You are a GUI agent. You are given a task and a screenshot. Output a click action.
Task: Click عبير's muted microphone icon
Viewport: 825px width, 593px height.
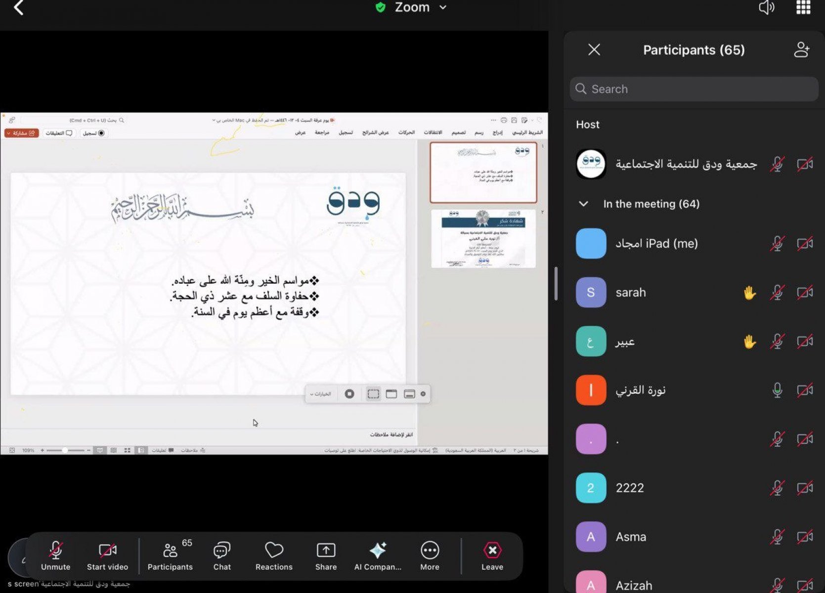click(777, 341)
